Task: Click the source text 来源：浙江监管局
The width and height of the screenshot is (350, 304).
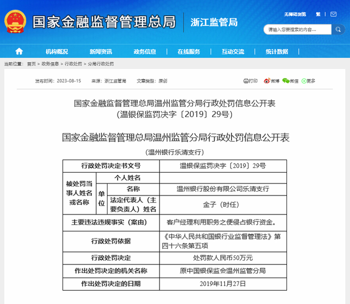Action: coord(109,81)
